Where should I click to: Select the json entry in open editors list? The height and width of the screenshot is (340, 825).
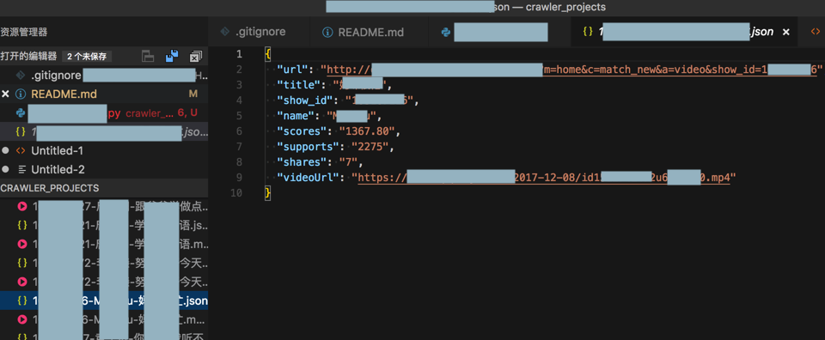point(104,132)
